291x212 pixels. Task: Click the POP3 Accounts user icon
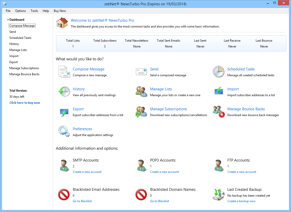tap(142, 166)
